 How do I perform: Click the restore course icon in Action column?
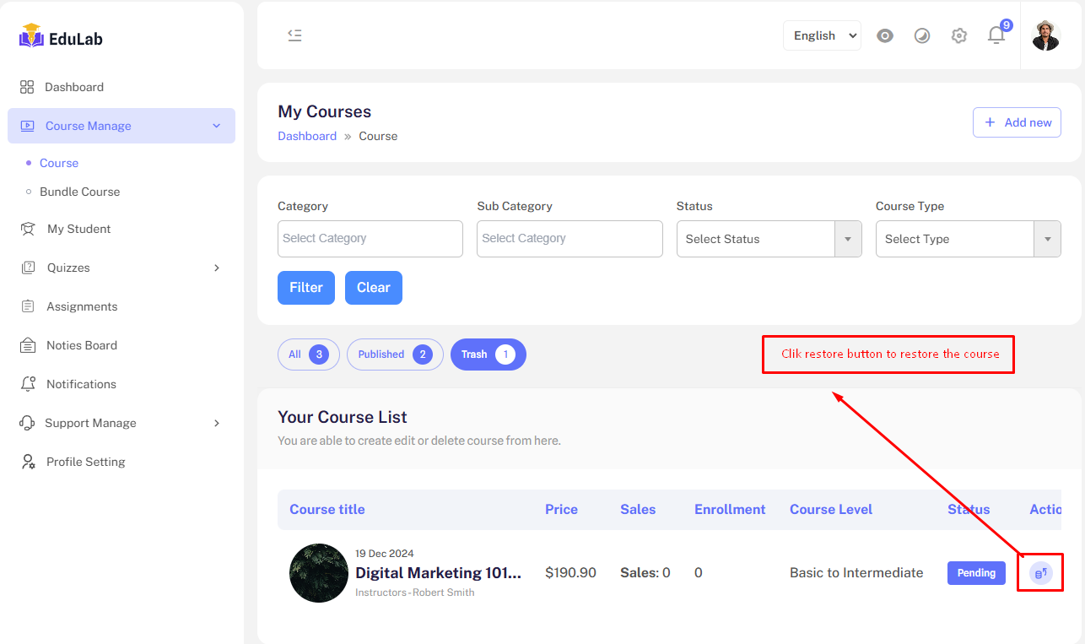pos(1040,573)
